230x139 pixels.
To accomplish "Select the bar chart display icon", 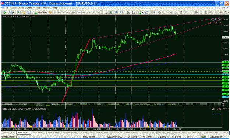I will pyautogui.click(x=106, y=13).
